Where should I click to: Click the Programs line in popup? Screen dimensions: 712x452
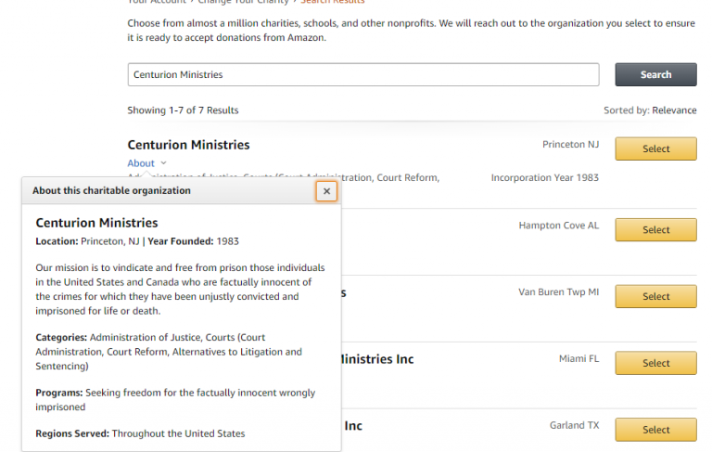175,400
